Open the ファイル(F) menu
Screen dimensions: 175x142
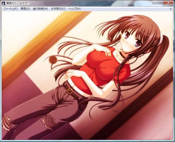coord(10,9)
